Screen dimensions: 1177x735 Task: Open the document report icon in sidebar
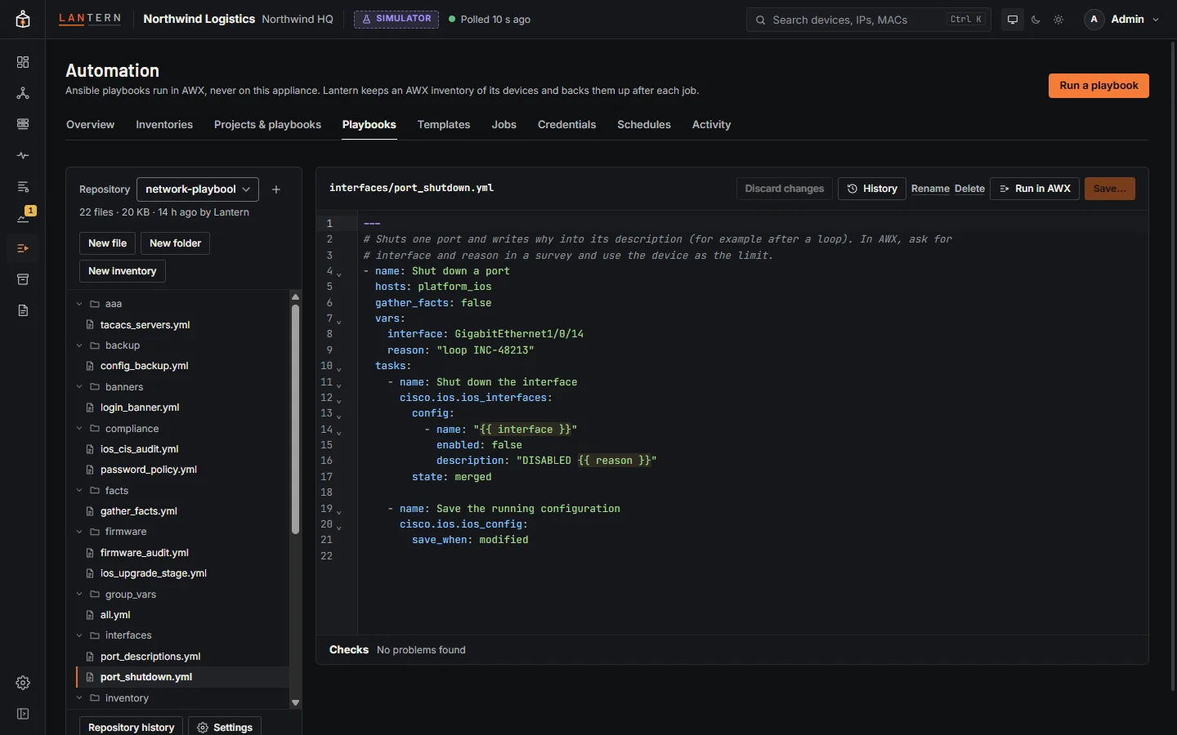(x=23, y=310)
